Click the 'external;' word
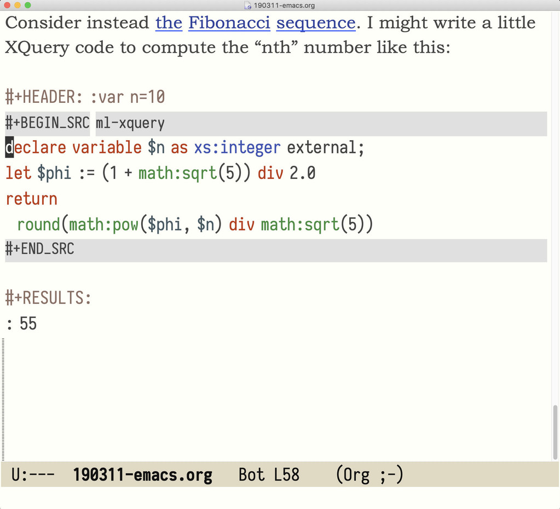560x509 pixels. pos(325,148)
